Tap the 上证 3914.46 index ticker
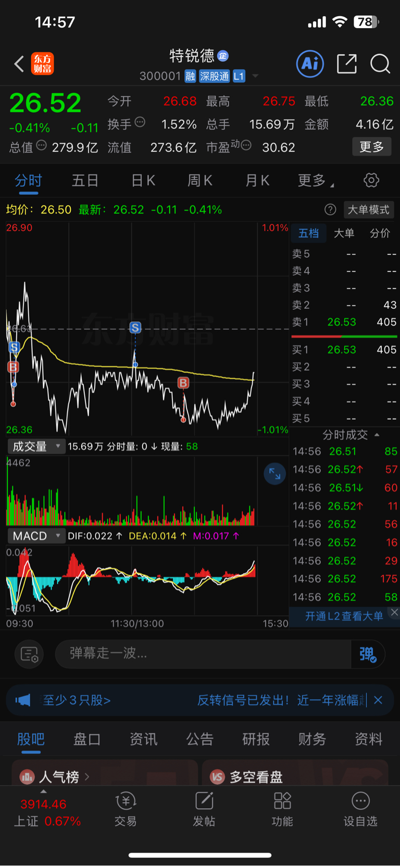This screenshot has width=400, height=866. 47,812
